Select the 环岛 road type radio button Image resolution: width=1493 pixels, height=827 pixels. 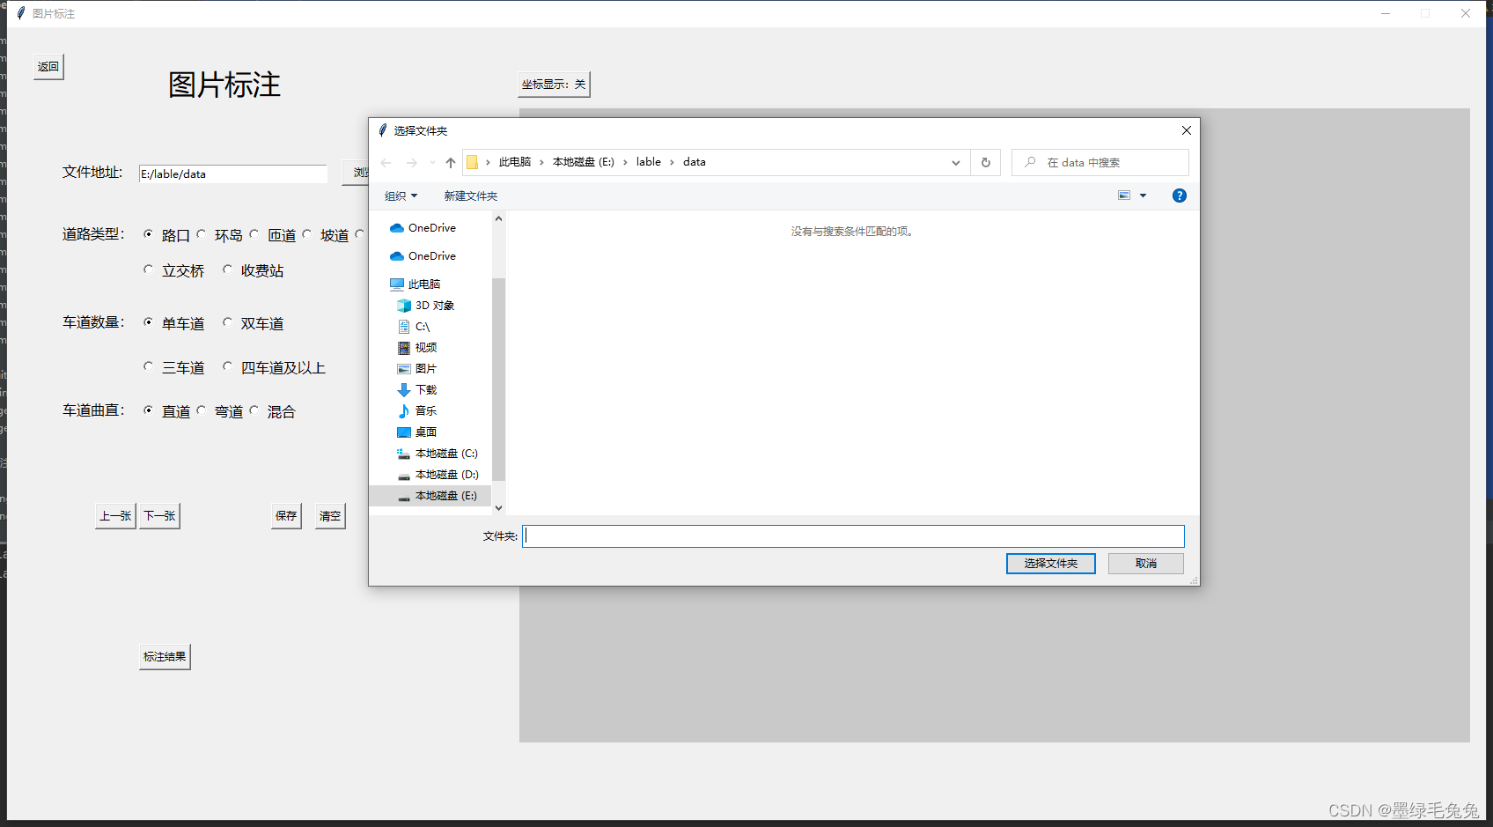202,233
